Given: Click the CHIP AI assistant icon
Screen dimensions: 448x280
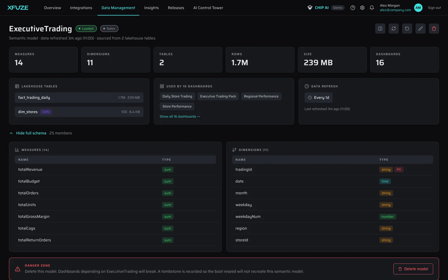Looking at the screenshot, I should tap(310, 8).
